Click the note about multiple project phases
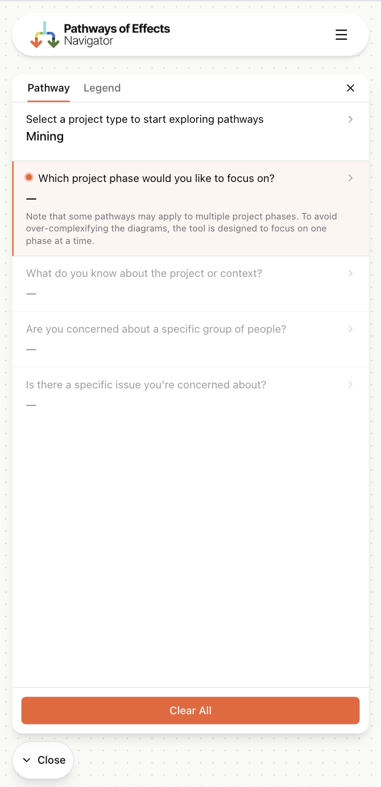 click(181, 228)
